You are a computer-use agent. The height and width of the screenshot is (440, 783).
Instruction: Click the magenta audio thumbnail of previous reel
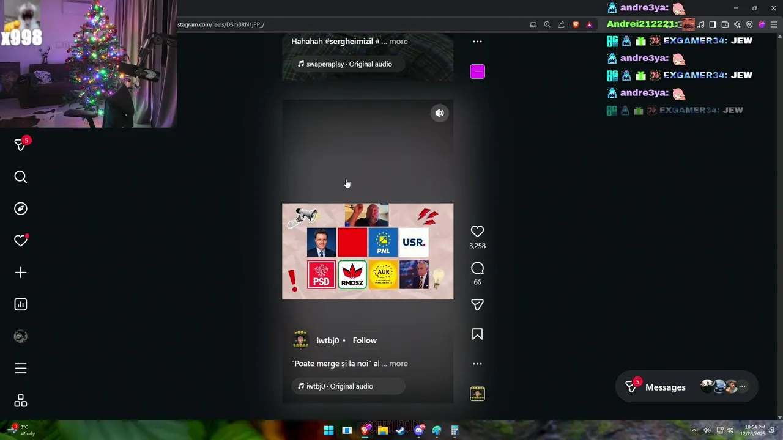point(477,71)
